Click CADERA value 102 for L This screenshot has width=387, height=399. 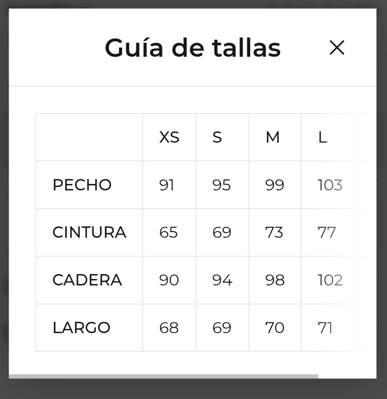[x=330, y=280]
